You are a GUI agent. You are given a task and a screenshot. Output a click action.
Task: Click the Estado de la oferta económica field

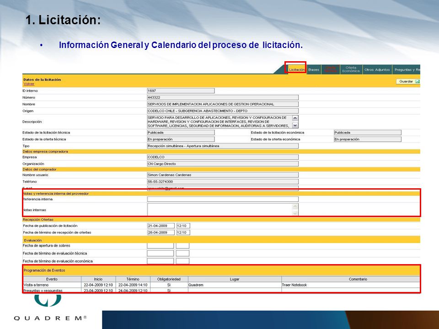(x=368, y=139)
